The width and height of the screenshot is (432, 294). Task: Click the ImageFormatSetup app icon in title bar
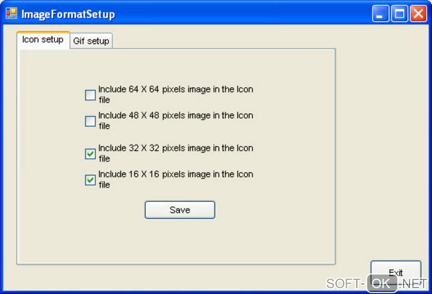point(11,14)
